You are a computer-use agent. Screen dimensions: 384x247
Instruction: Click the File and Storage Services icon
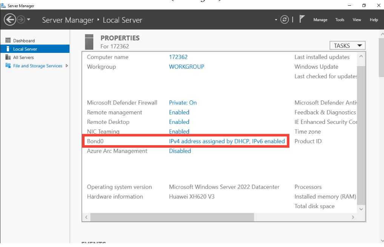pyautogui.click(x=8, y=66)
